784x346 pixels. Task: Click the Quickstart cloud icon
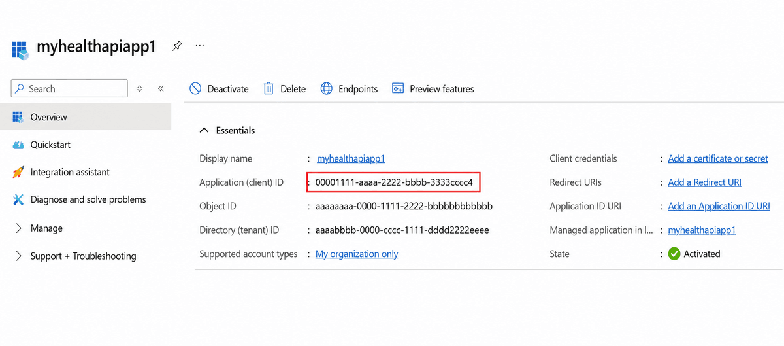coord(18,145)
